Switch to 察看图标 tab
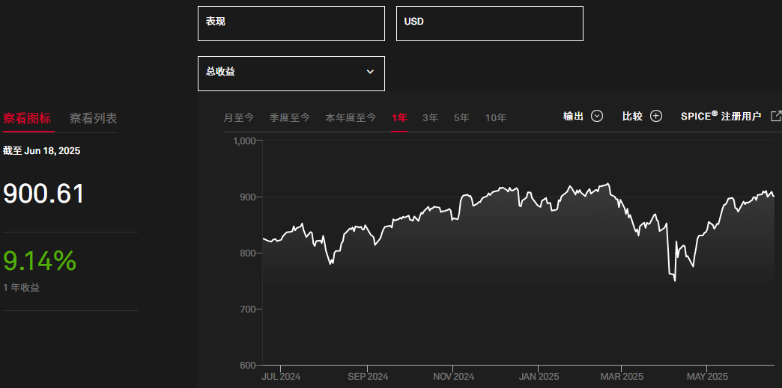Screen dimensions: 782x388 (x=27, y=119)
